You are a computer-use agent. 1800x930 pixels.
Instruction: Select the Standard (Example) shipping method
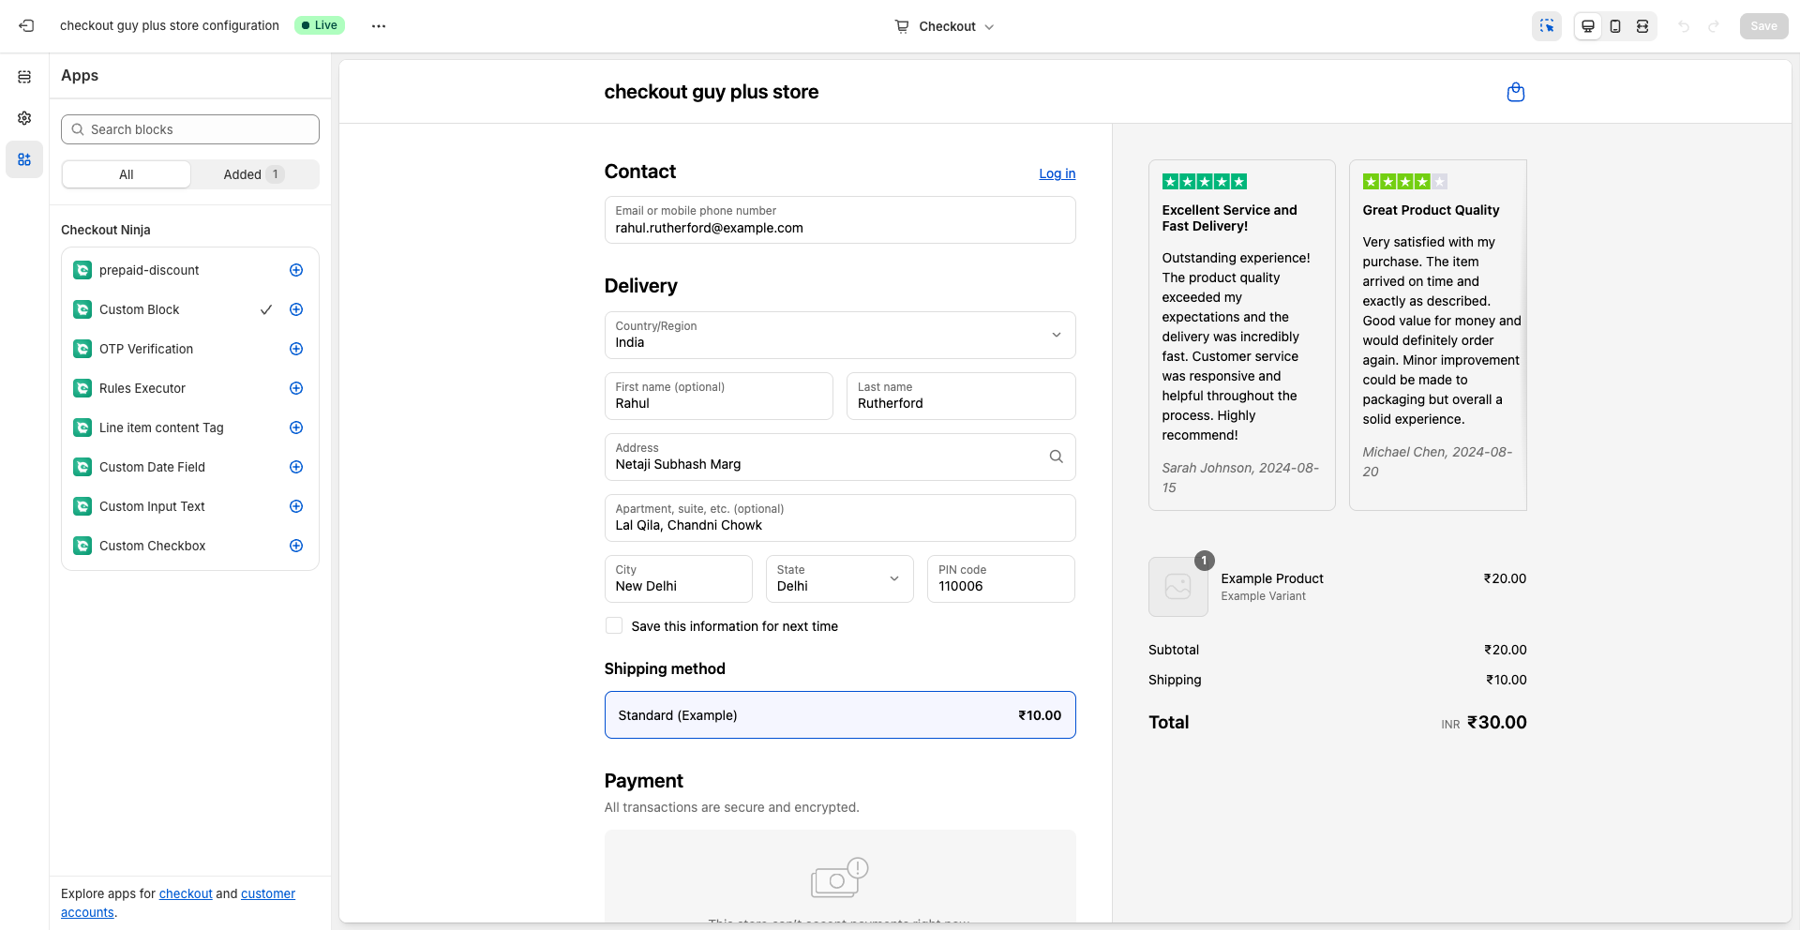pyautogui.click(x=840, y=714)
